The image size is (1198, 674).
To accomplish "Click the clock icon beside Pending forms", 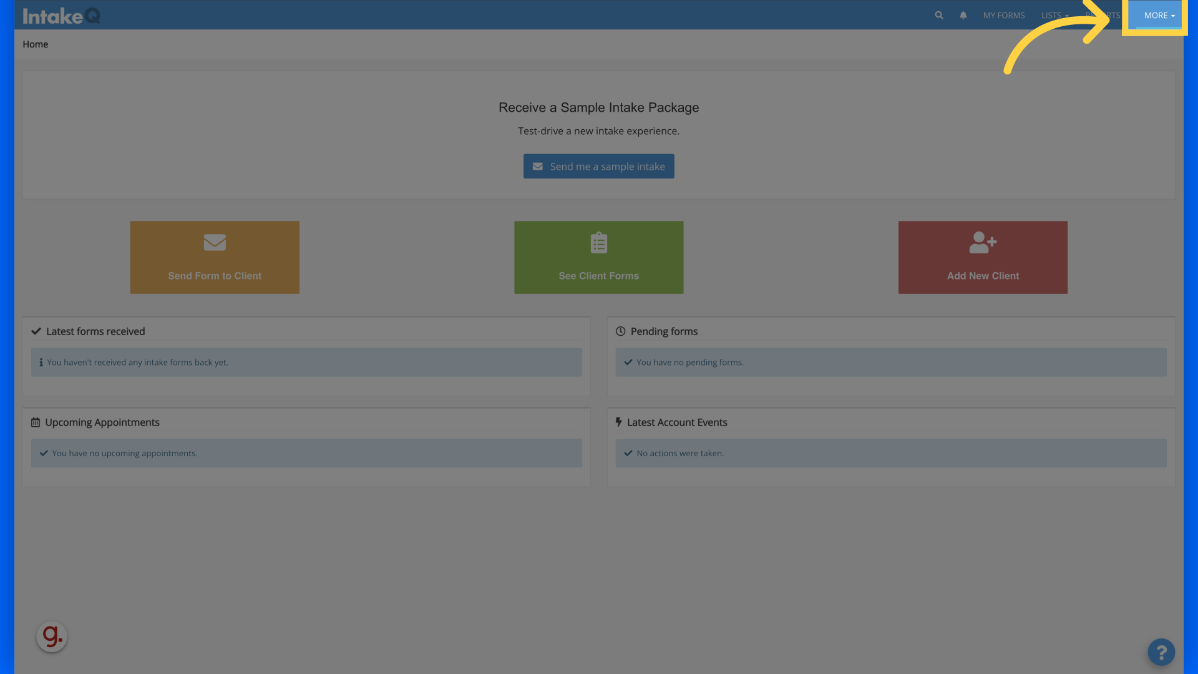I will click(x=621, y=331).
